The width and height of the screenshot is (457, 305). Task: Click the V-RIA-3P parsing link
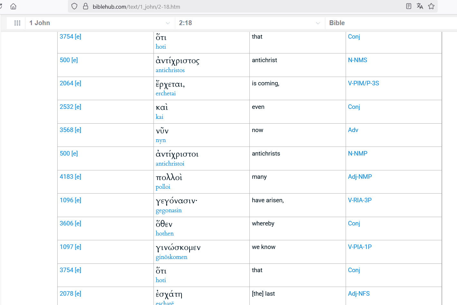tap(360, 200)
